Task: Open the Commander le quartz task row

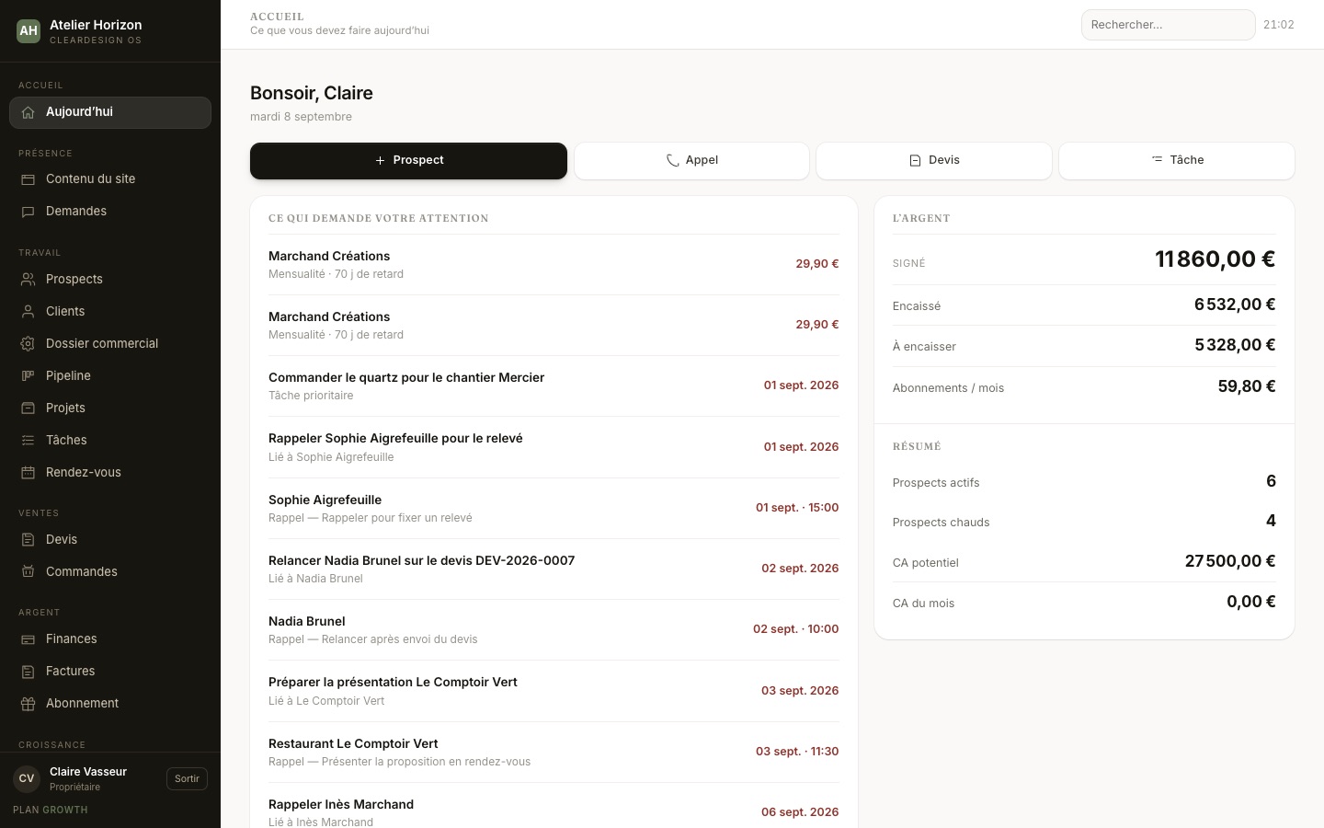Action: click(x=554, y=386)
